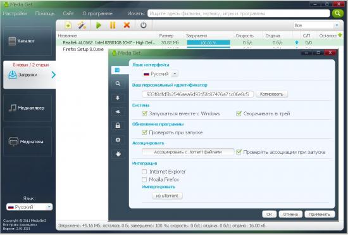348x235 pixels.
Task: Toggle Запускаться вместе с Windows checkbox
Action: pos(144,113)
